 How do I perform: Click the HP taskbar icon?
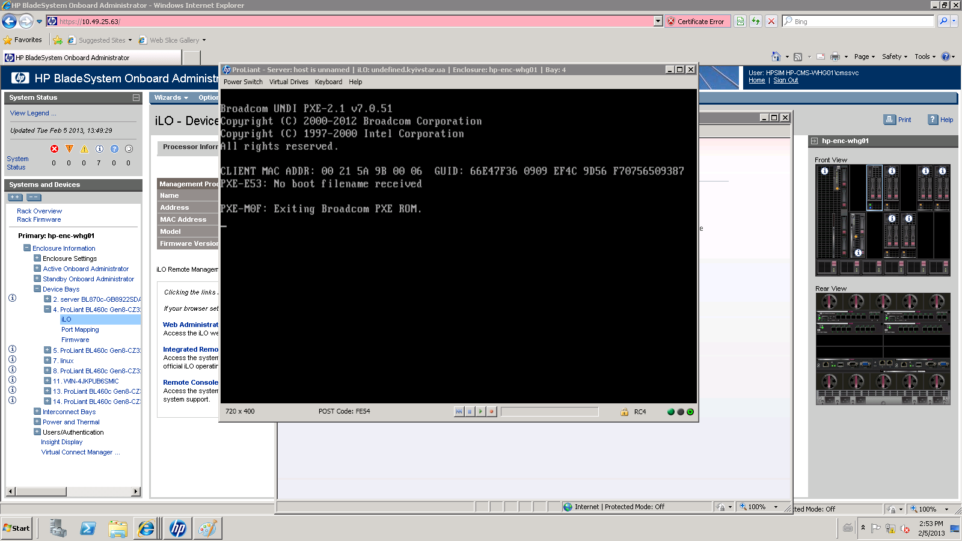click(x=178, y=528)
